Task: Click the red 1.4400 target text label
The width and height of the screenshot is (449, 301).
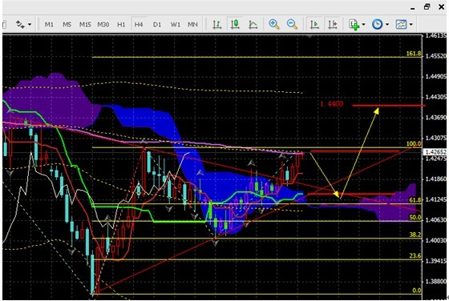Action: [x=331, y=104]
